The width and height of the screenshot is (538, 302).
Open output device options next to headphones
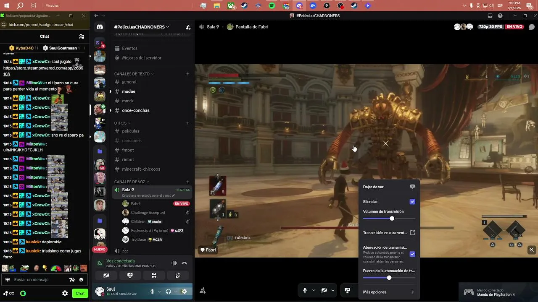(x=175, y=292)
